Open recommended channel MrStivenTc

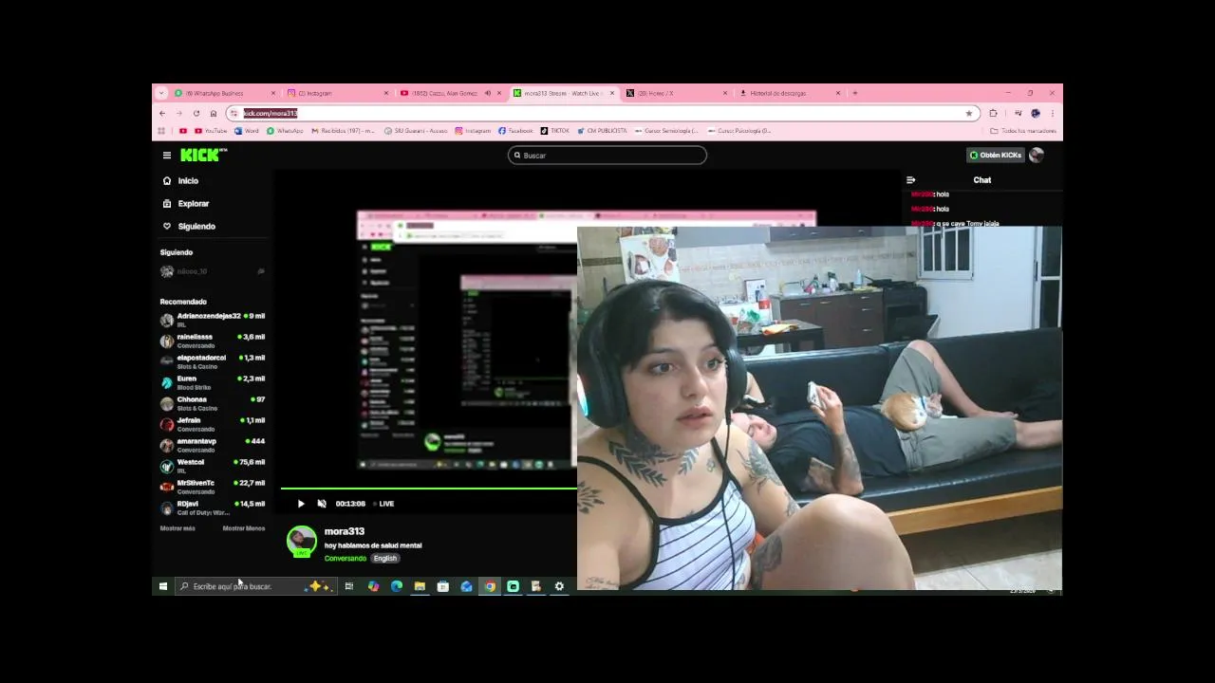pyautogui.click(x=213, y=487)
